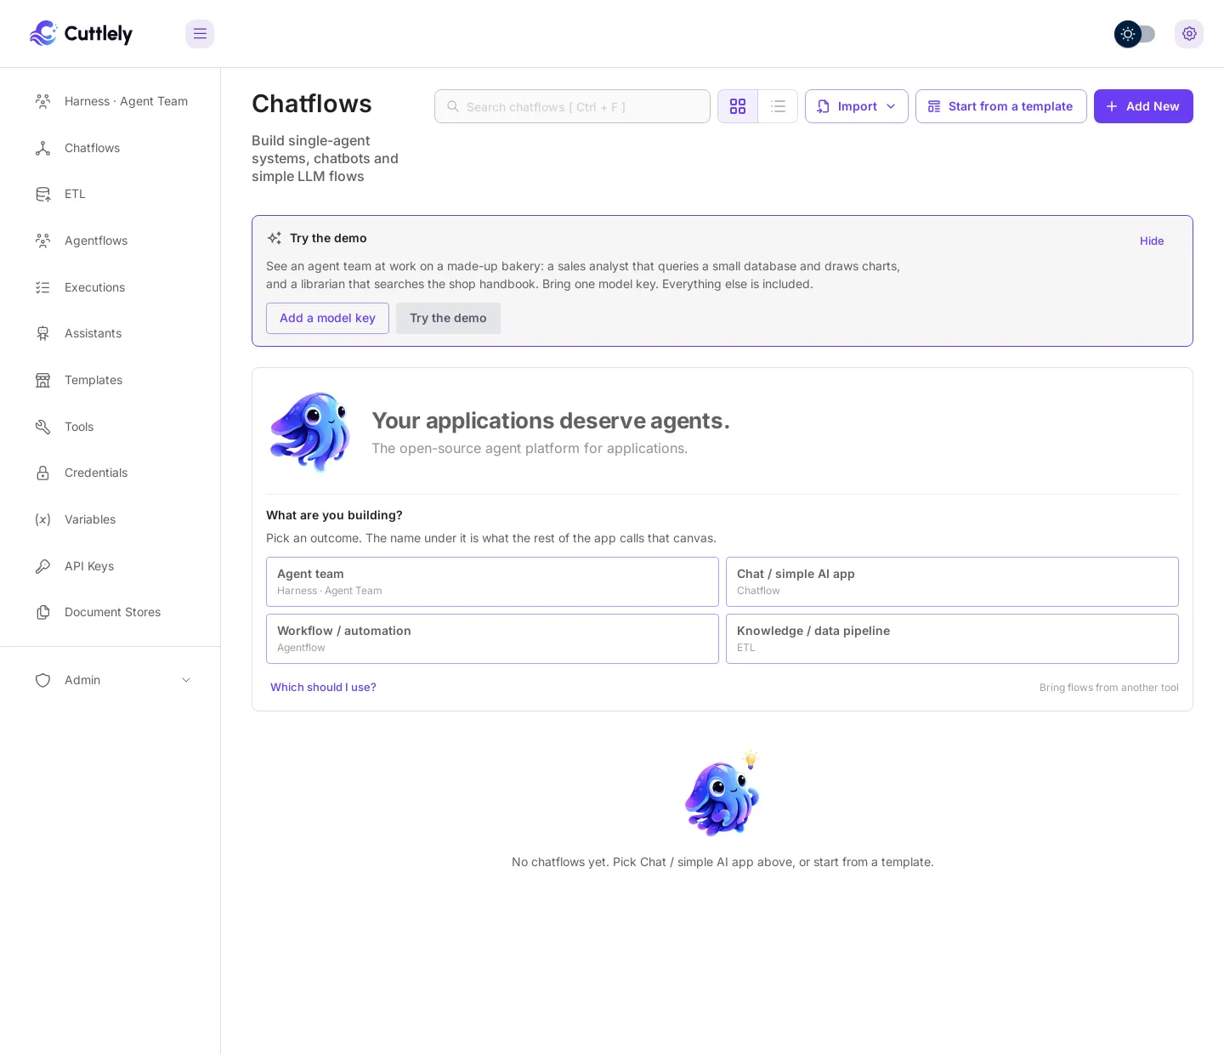Toggle the sidebar hamburger menu
Viewport: 1224px width, 1054px height.
pos(200,34)
